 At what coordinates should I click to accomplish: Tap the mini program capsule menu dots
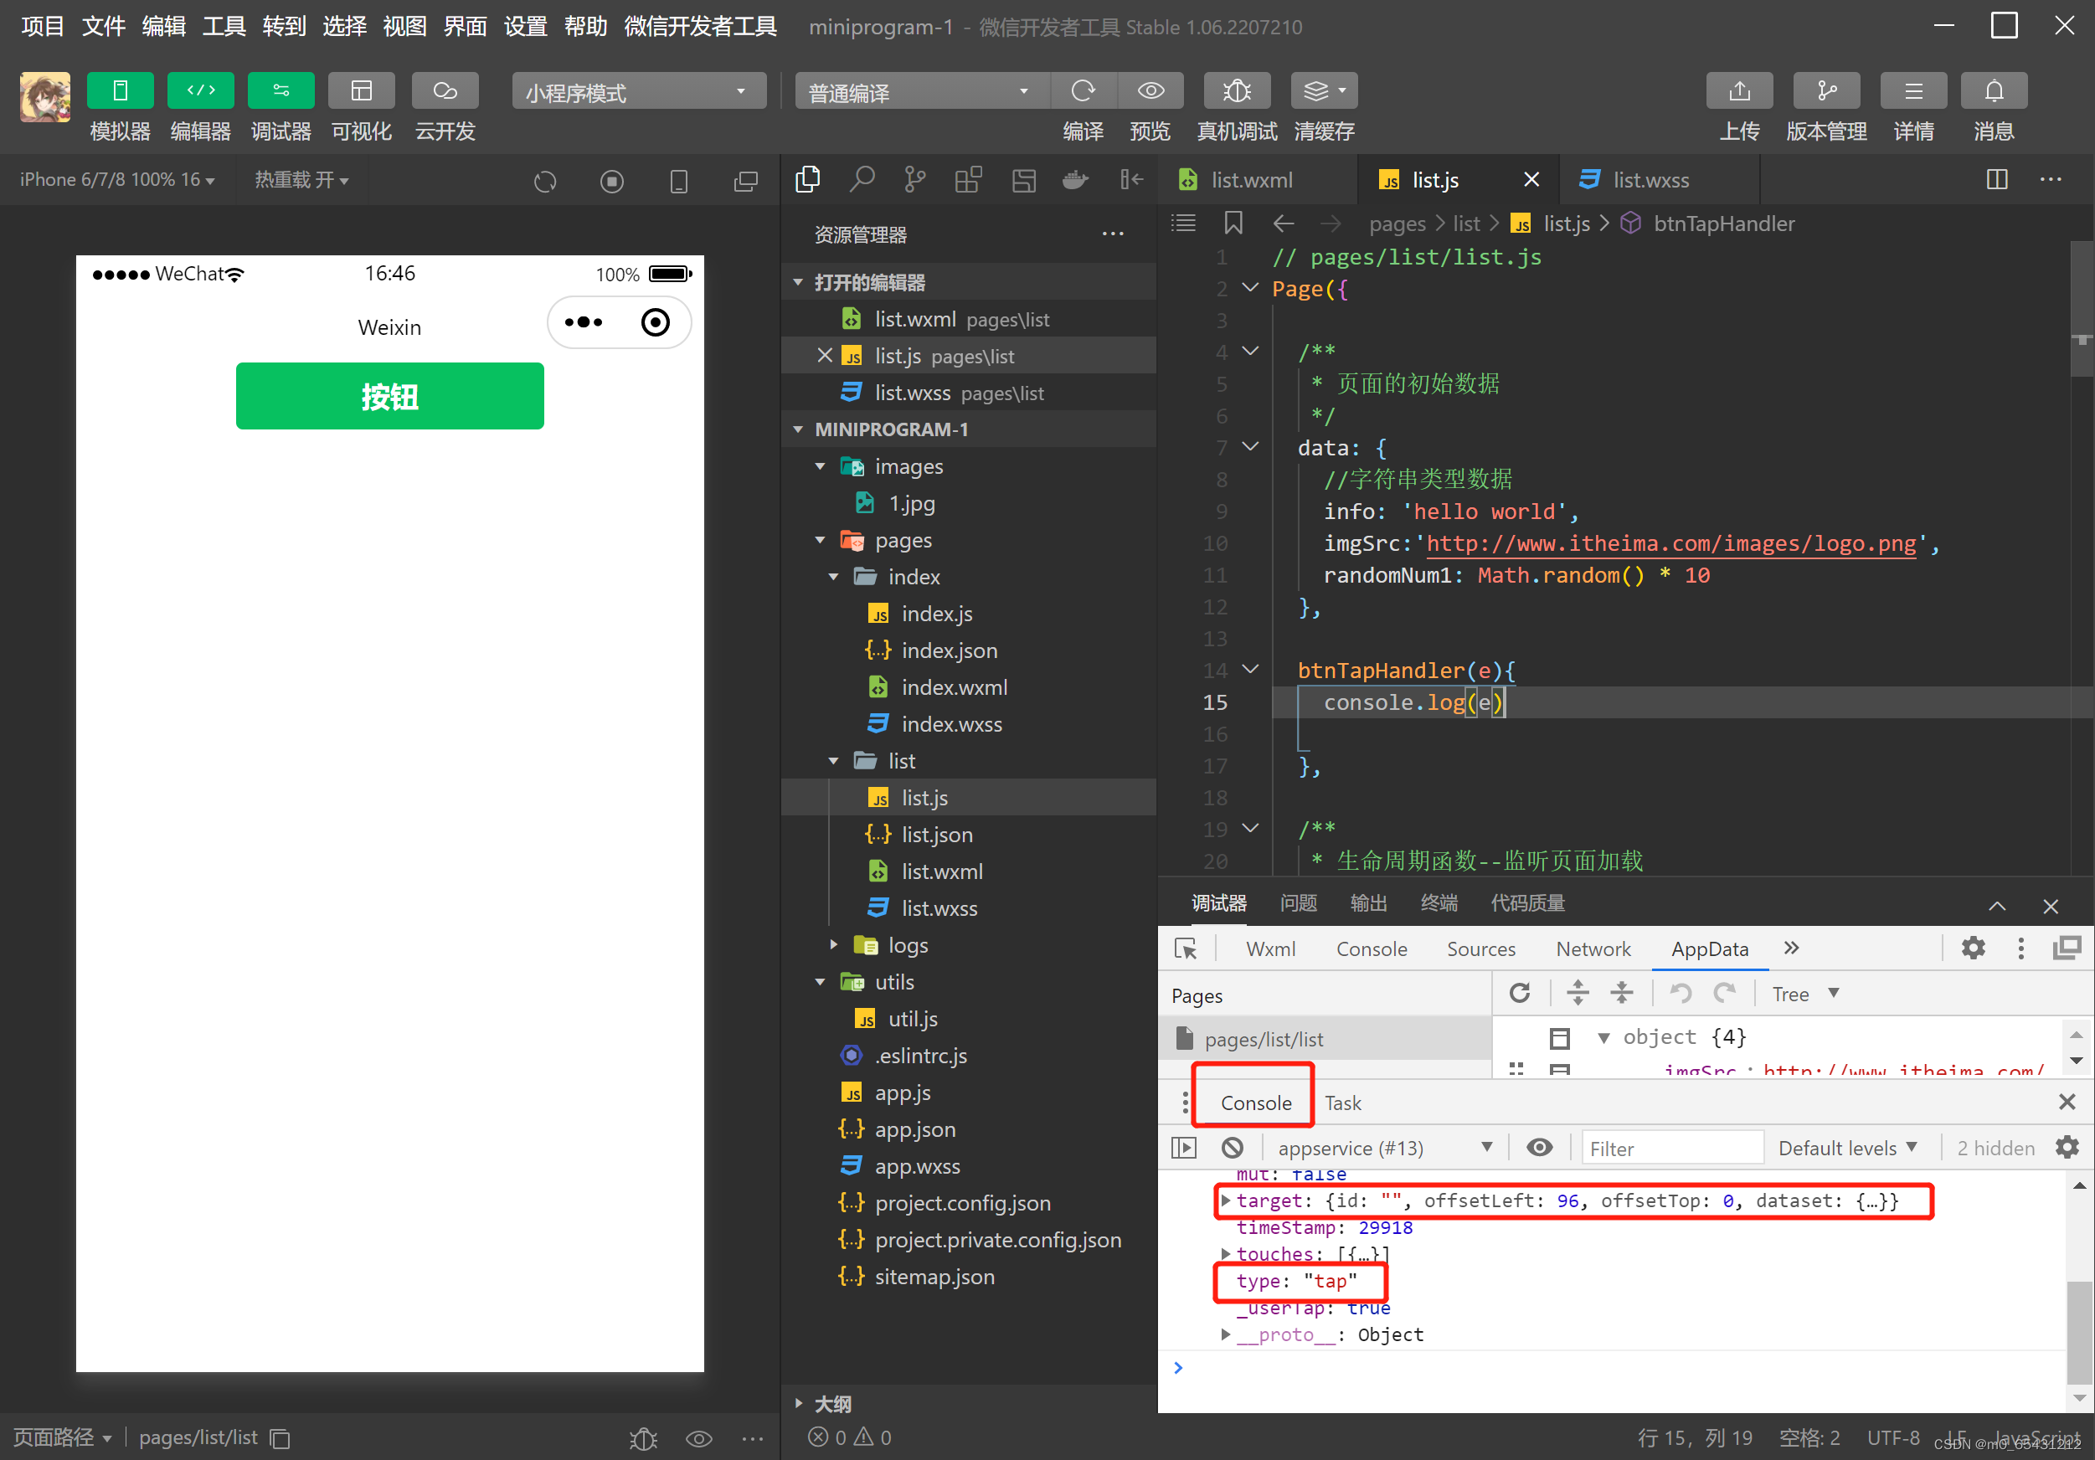click(x=583, y=322)
